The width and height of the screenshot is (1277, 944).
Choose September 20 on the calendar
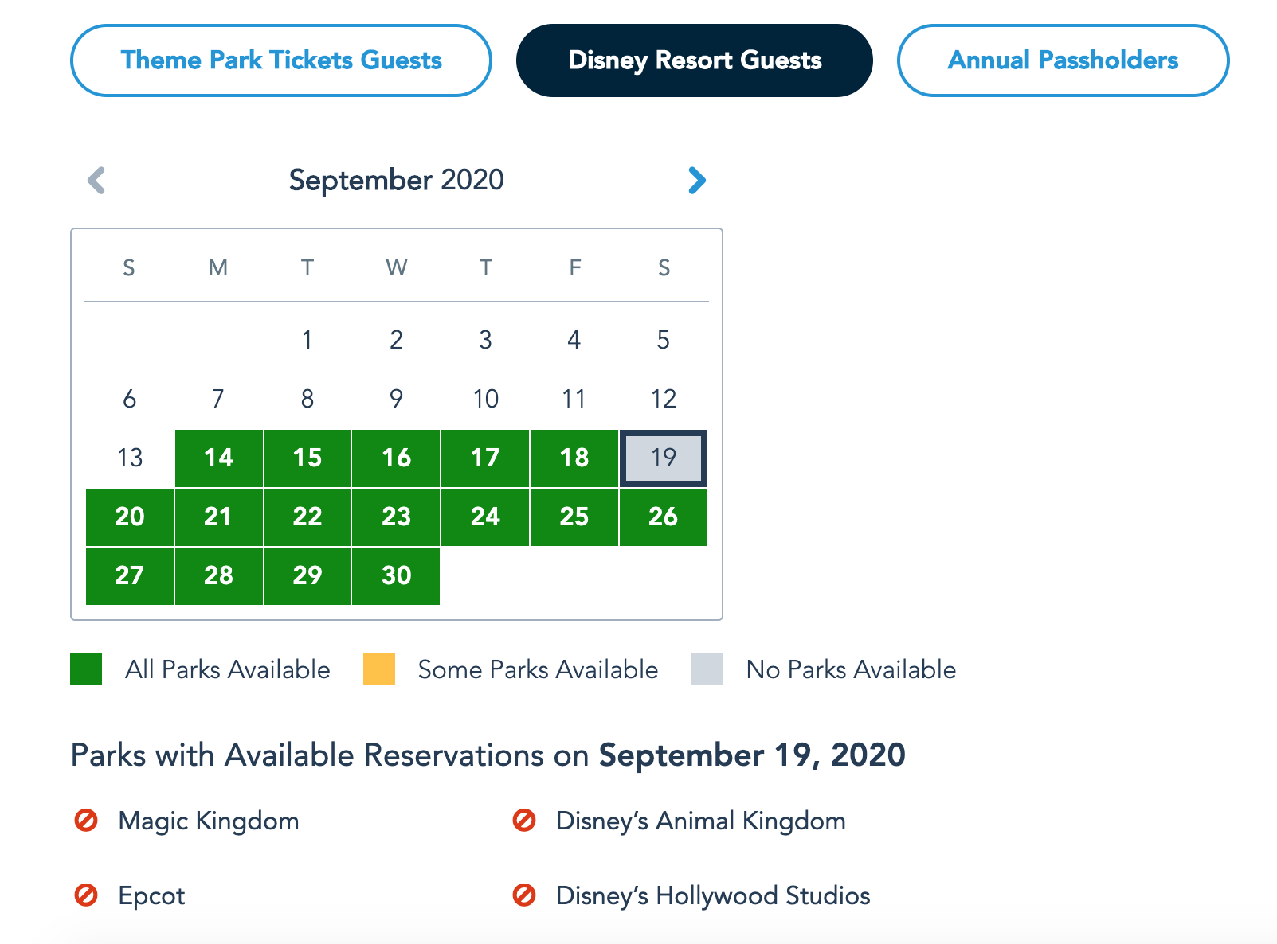130,517
